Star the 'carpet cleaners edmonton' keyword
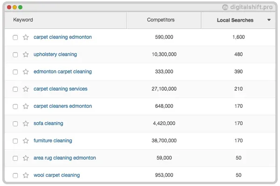Viewport: 280px width, 186px height. (x=26, y=106)
